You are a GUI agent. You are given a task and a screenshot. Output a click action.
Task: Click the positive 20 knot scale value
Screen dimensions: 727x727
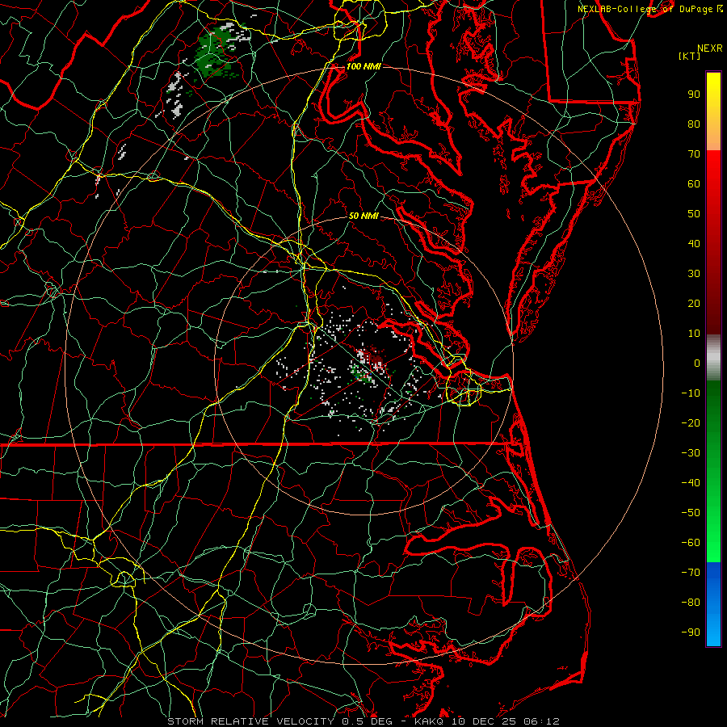(x=694, y=303)
